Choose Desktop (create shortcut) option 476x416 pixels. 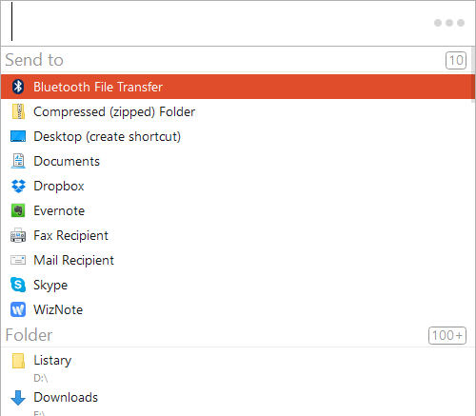pyautogui.click(x=236, y=136)
